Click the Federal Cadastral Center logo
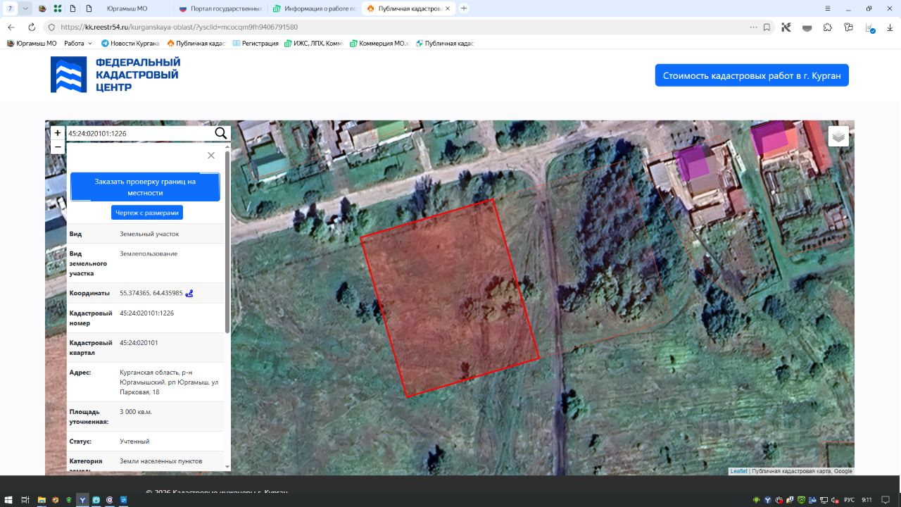This screenshot has height=507, width=901. (x=115, y=75)
